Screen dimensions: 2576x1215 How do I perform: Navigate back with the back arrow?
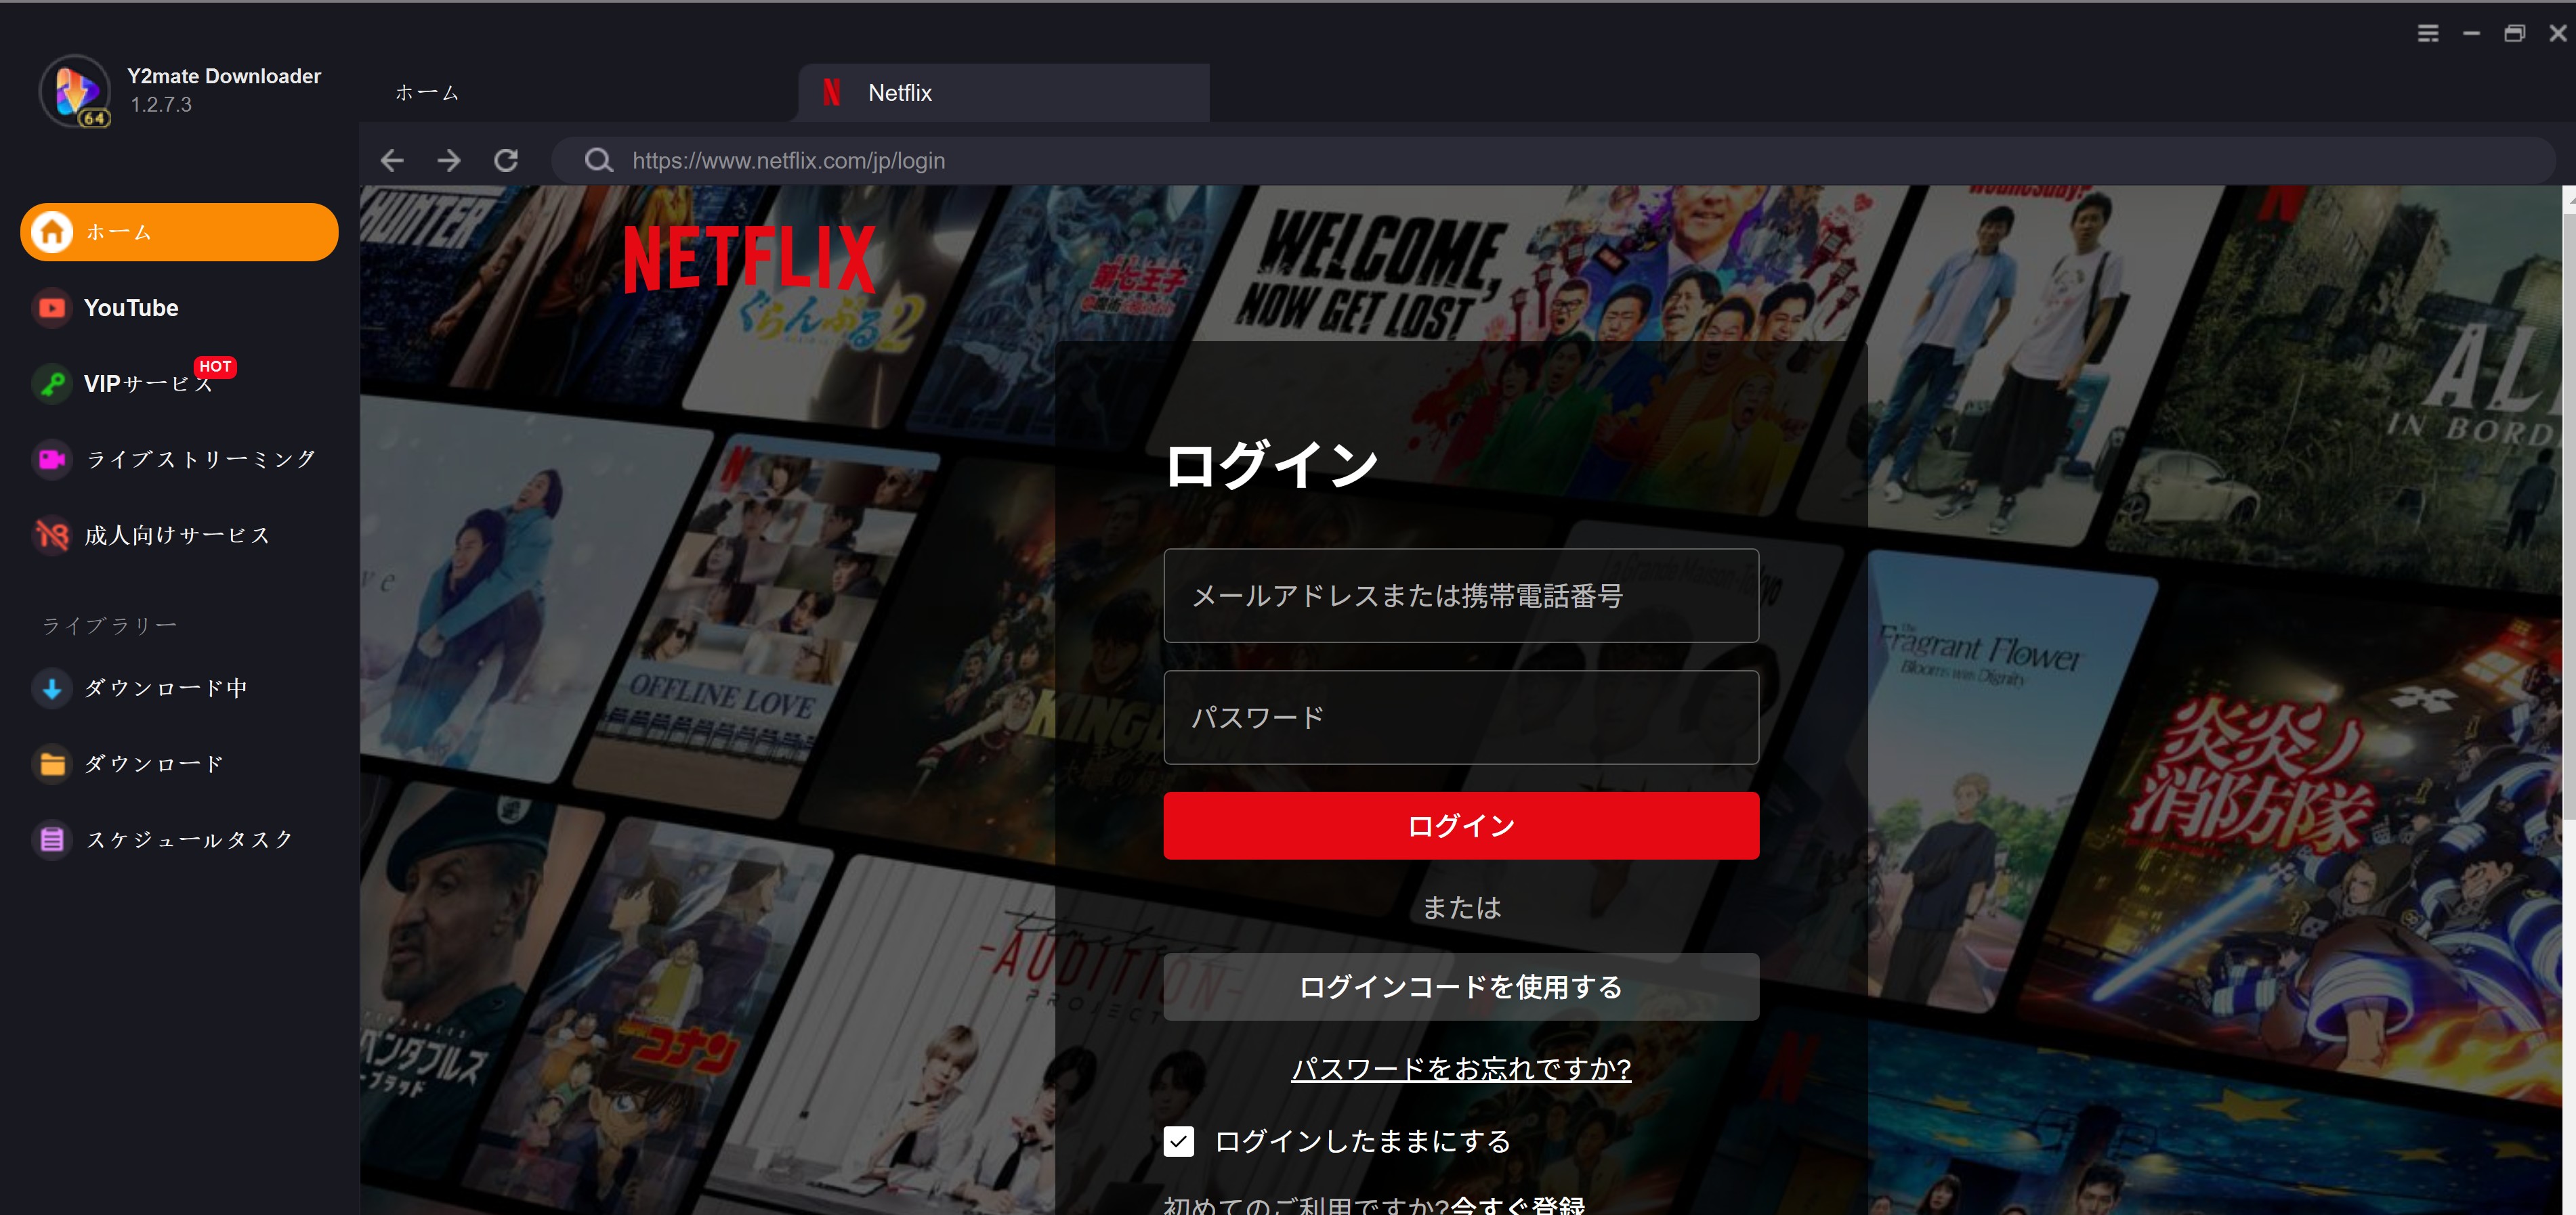click(392, 160)
